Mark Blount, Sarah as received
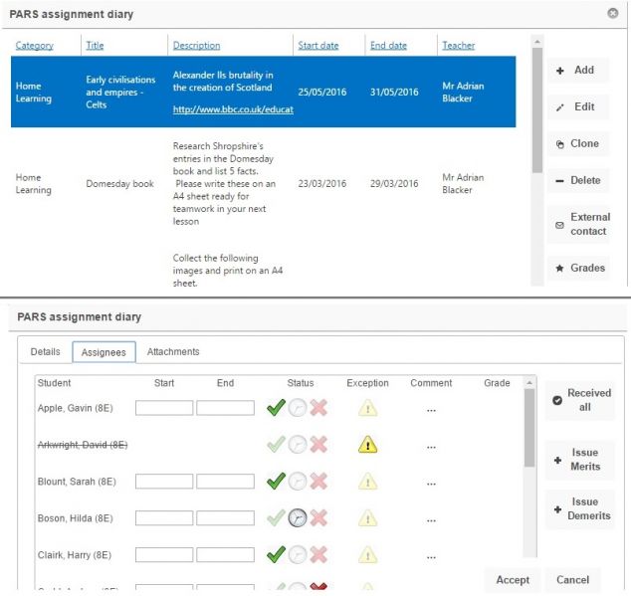631x596 pixels. pos(276,482)
